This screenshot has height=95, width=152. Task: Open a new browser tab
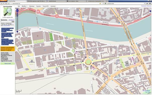coord(107,1)
